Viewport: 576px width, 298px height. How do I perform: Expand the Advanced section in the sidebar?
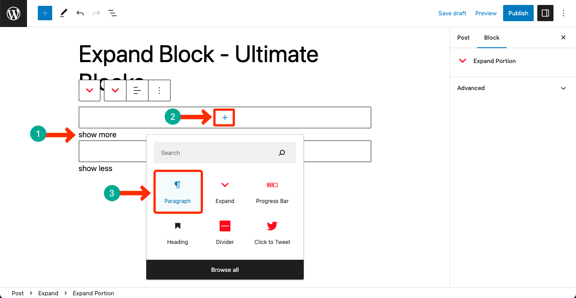pos(512,88)
